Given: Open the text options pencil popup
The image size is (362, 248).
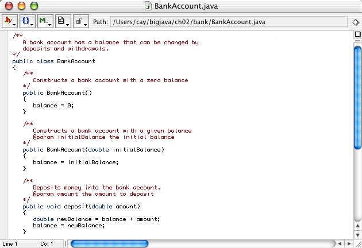Looking at the screenshot, I should [9, 22].
